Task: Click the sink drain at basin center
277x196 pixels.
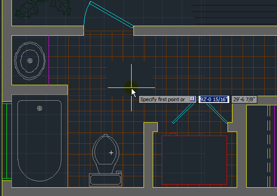Action: [x=30, y=60]
